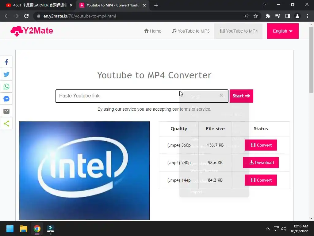Share page on Twitter
The image size is (314, 236).
click(x=6, y=74)
